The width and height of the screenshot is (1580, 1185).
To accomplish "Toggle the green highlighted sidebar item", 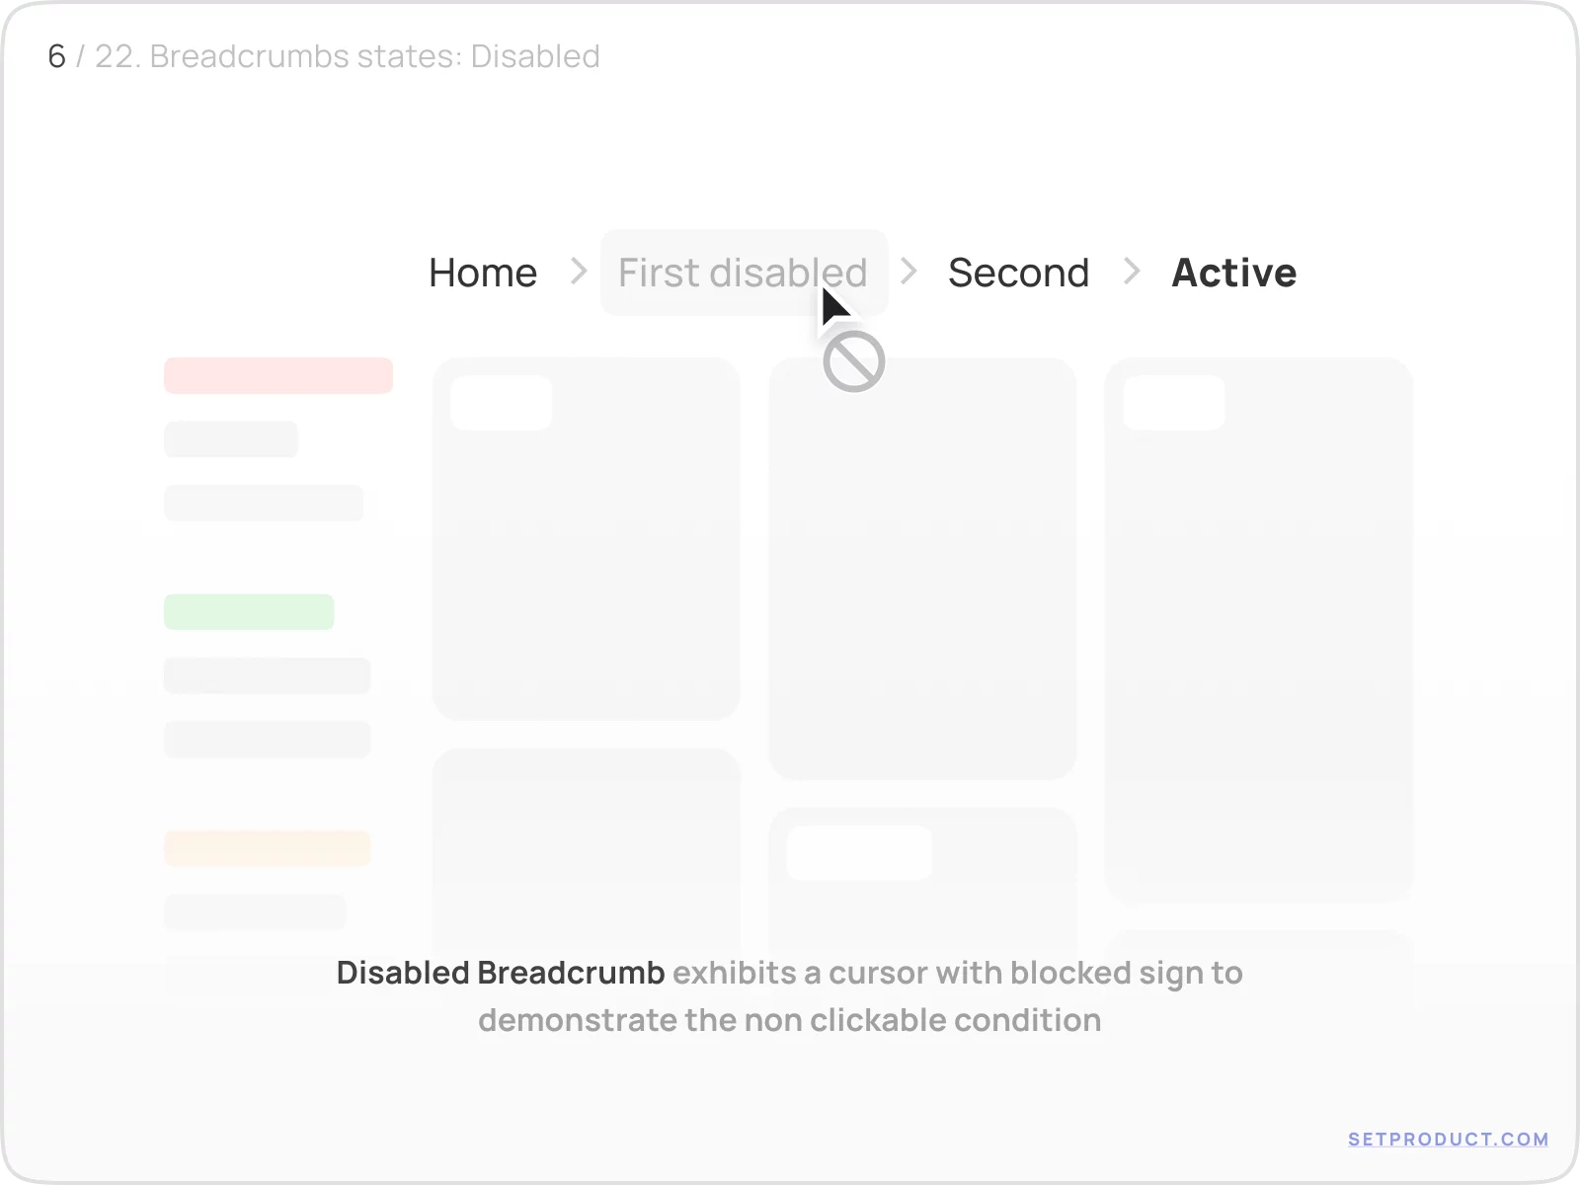I will coord(249,612).
